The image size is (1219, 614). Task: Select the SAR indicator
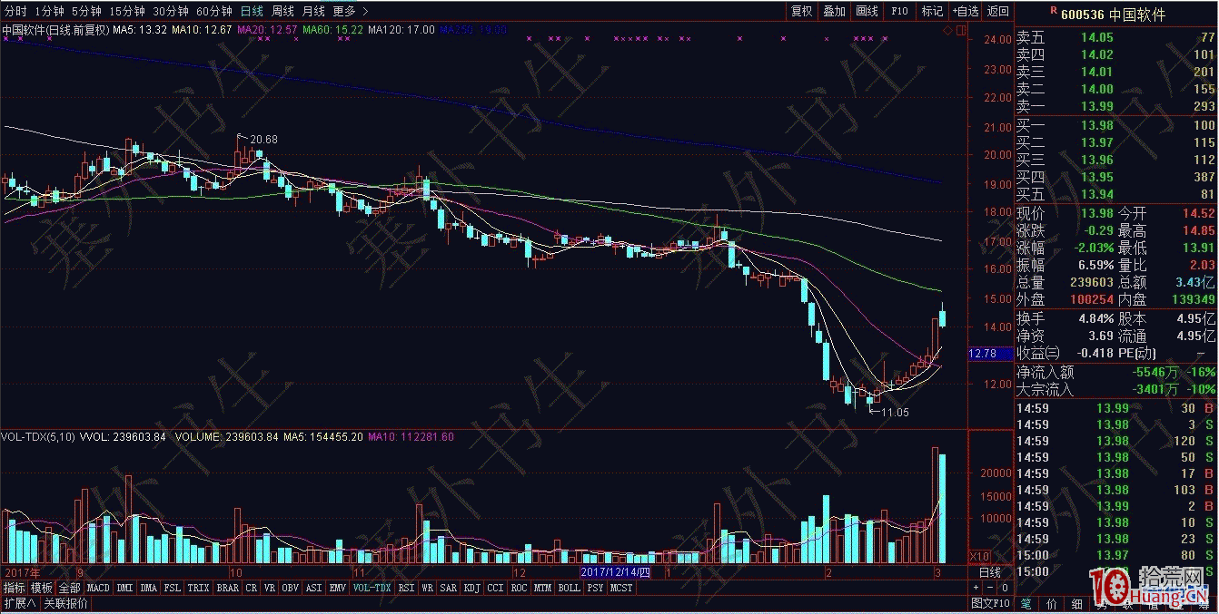tap(449, 588)
